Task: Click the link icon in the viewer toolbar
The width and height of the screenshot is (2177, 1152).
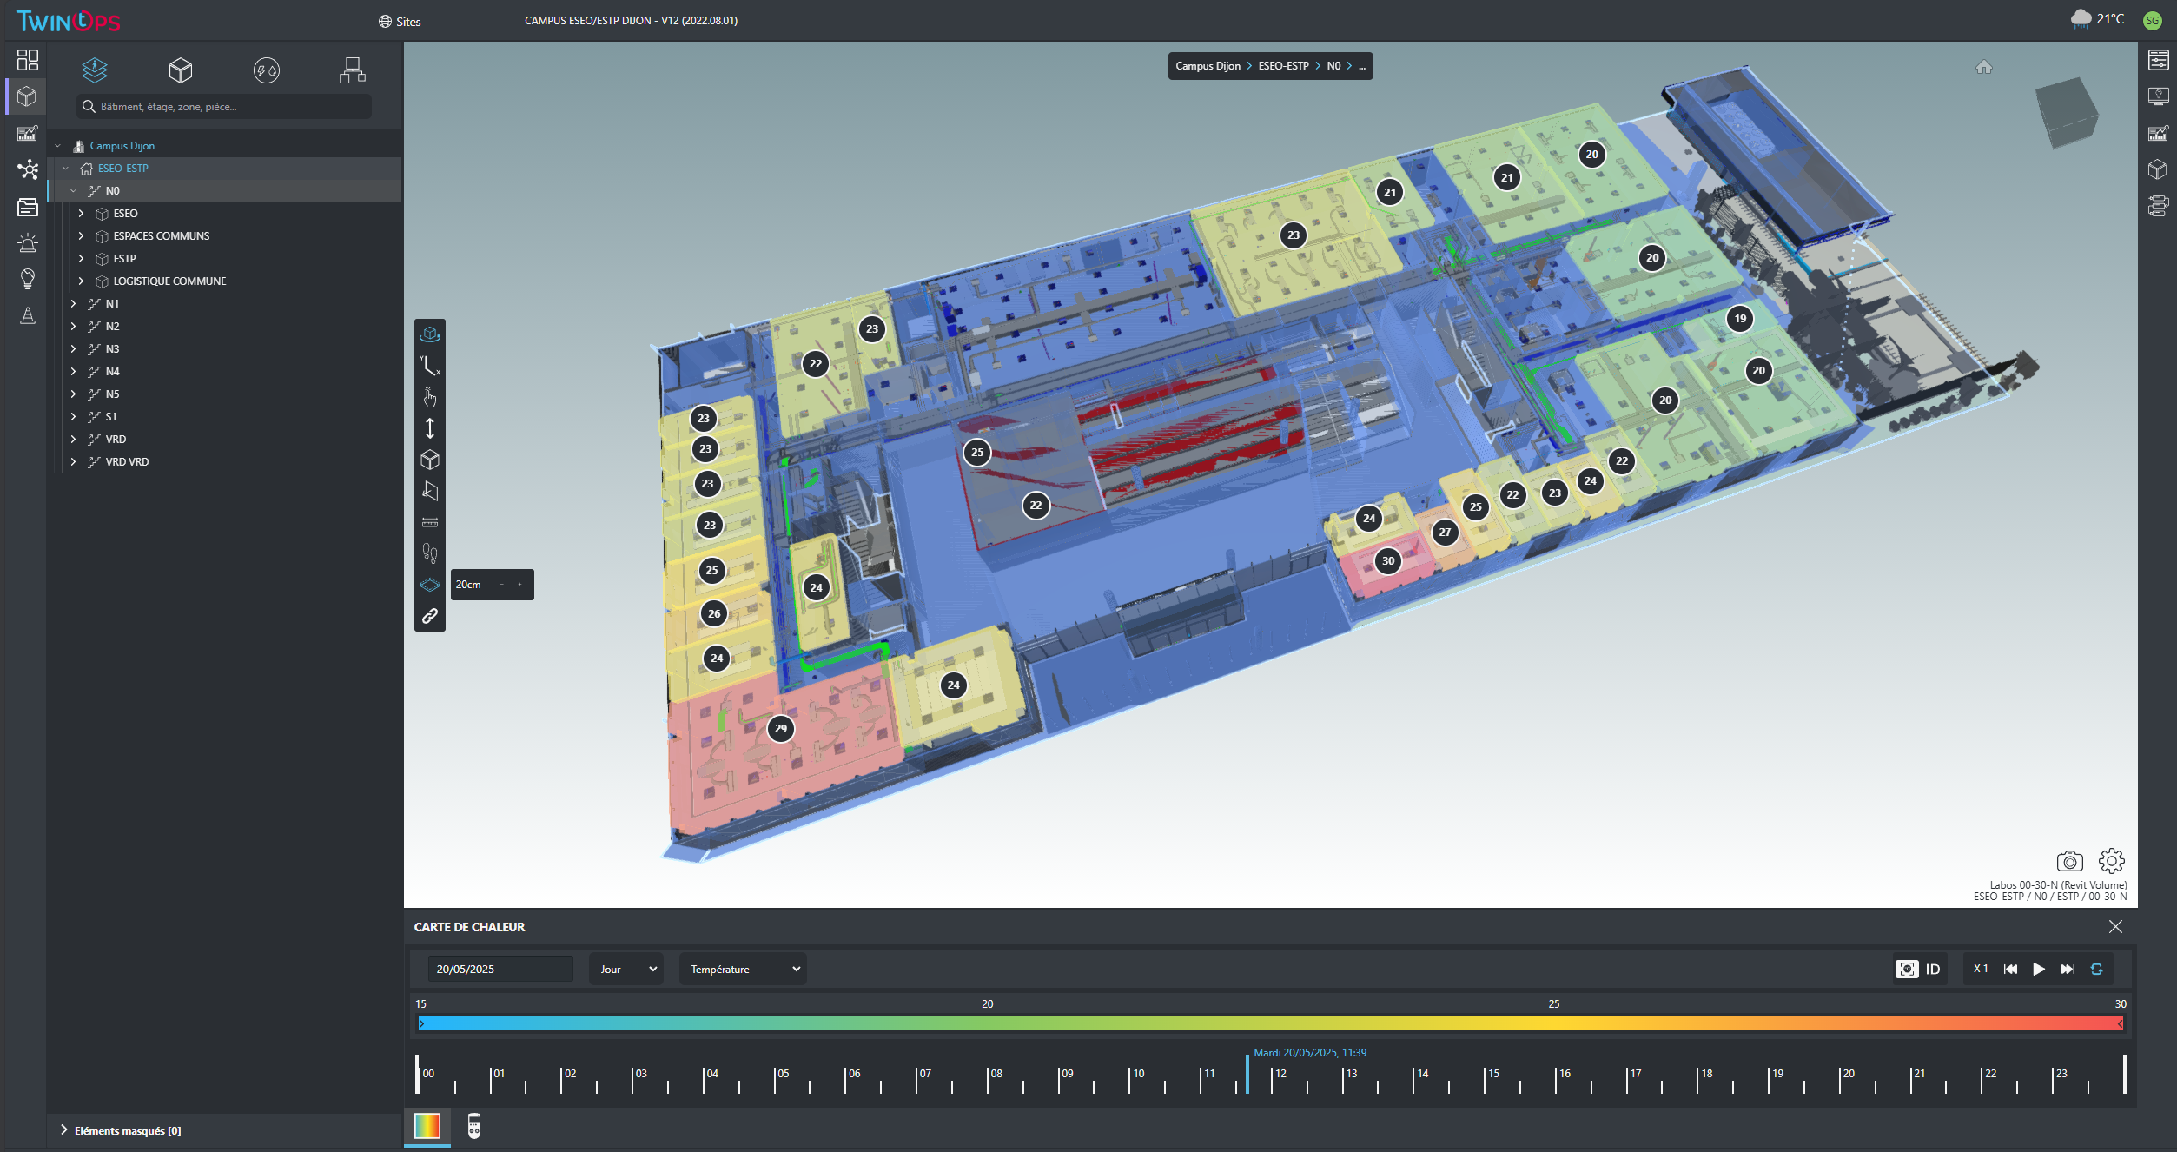Action: [x=429, y=616]
